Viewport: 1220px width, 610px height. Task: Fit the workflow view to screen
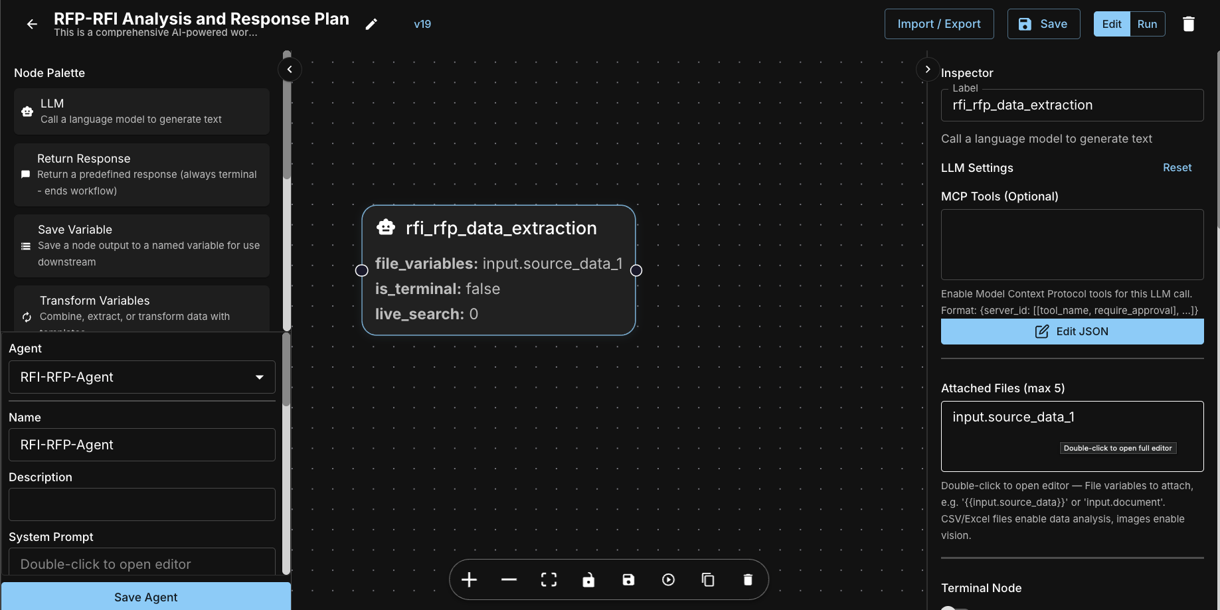coord(549,579)
